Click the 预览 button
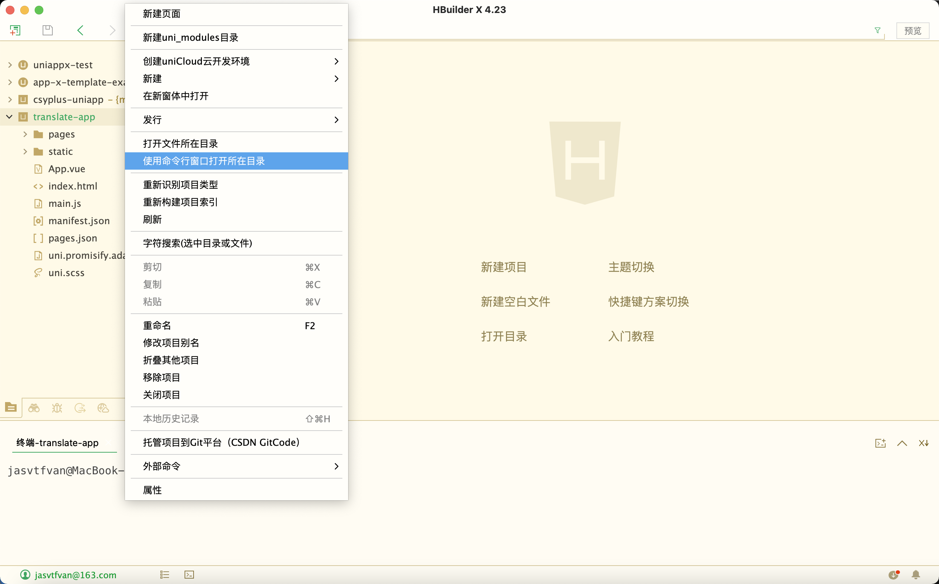This screenshot has width=939, height=584. click(x=913, y=31)
